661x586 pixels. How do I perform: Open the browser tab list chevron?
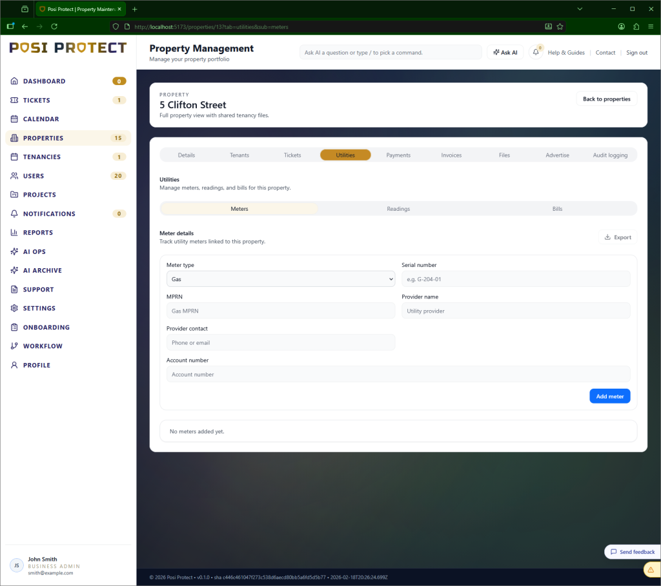coord(579,9)
